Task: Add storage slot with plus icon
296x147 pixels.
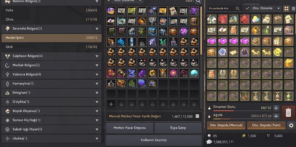Action: [111, 104]
